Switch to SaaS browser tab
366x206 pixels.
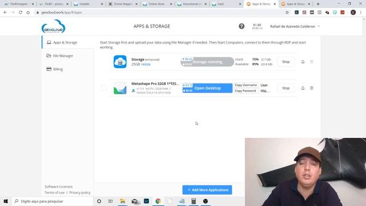point(226,4)
